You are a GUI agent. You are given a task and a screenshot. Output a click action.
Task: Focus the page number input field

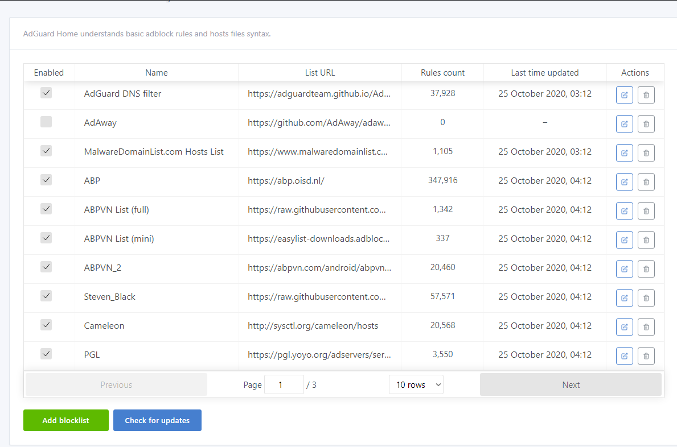(x=284, y=384)
